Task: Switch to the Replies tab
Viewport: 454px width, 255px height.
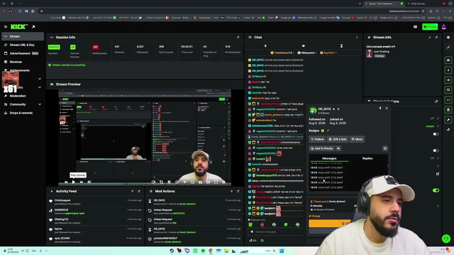Action: [367, 159]
